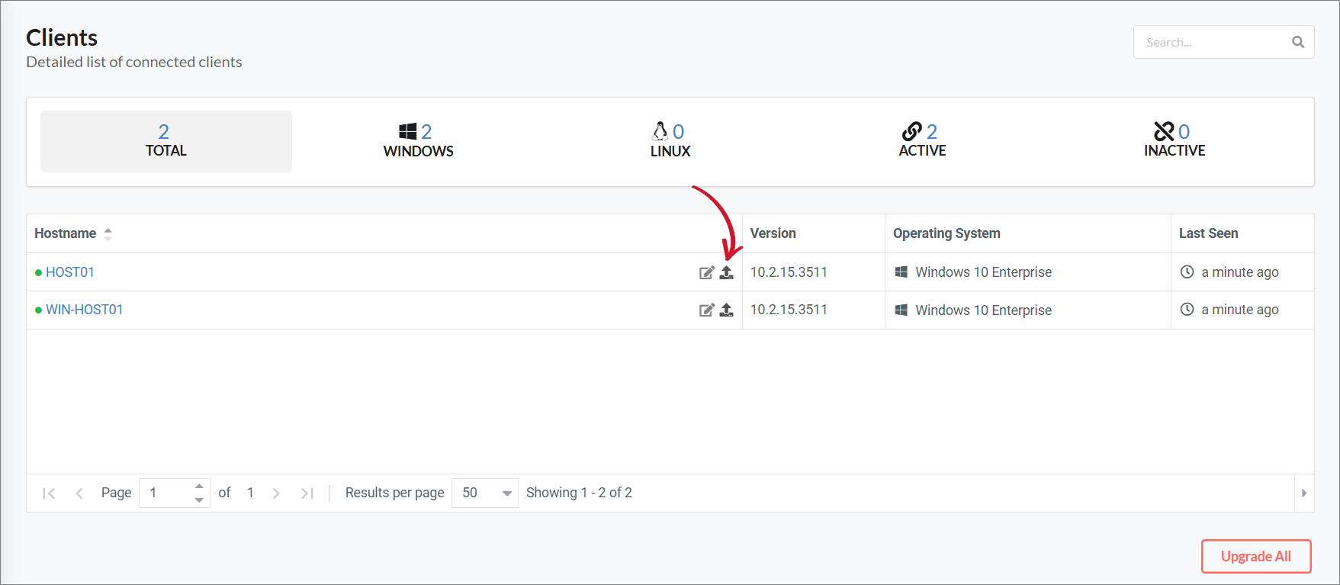Click the broken link icon on the INACTIVE tile

[x=1164, y=131]
